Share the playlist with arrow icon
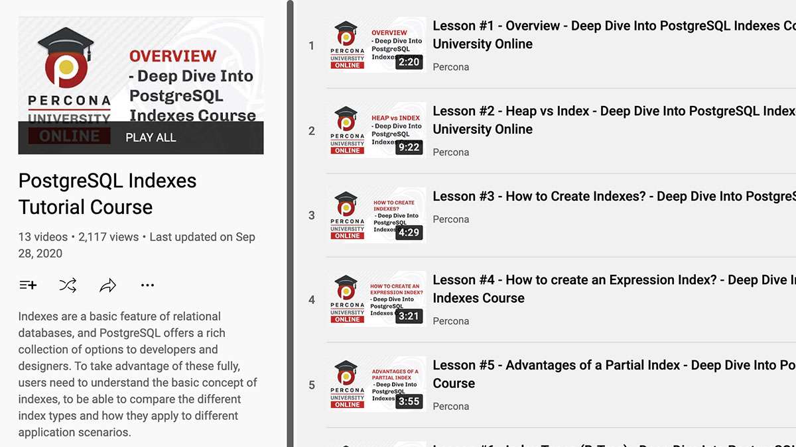 (107, 285)
